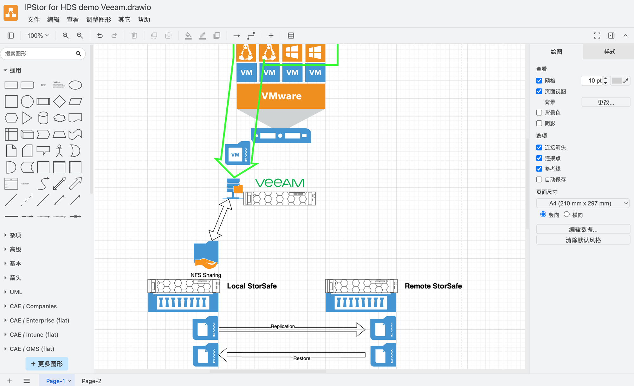Select the hexagon shape in the palette
The image size is (634, 386).
pyautogui.click(x=11, y=118)
